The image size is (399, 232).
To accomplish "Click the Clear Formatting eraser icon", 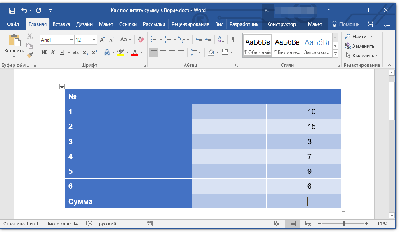I will pos(141,40).
